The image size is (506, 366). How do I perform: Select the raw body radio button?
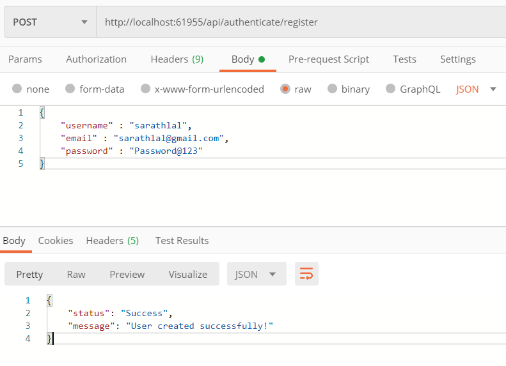pos(285,89)
